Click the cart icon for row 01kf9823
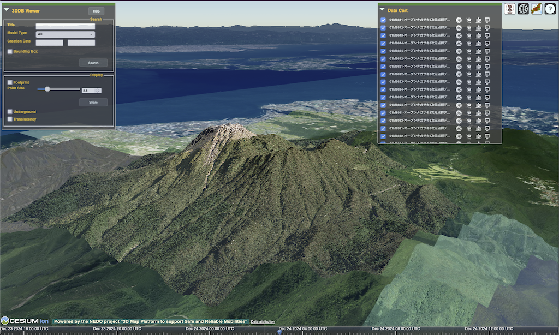This screenshot has width=559, height=335. pos(469,82)
